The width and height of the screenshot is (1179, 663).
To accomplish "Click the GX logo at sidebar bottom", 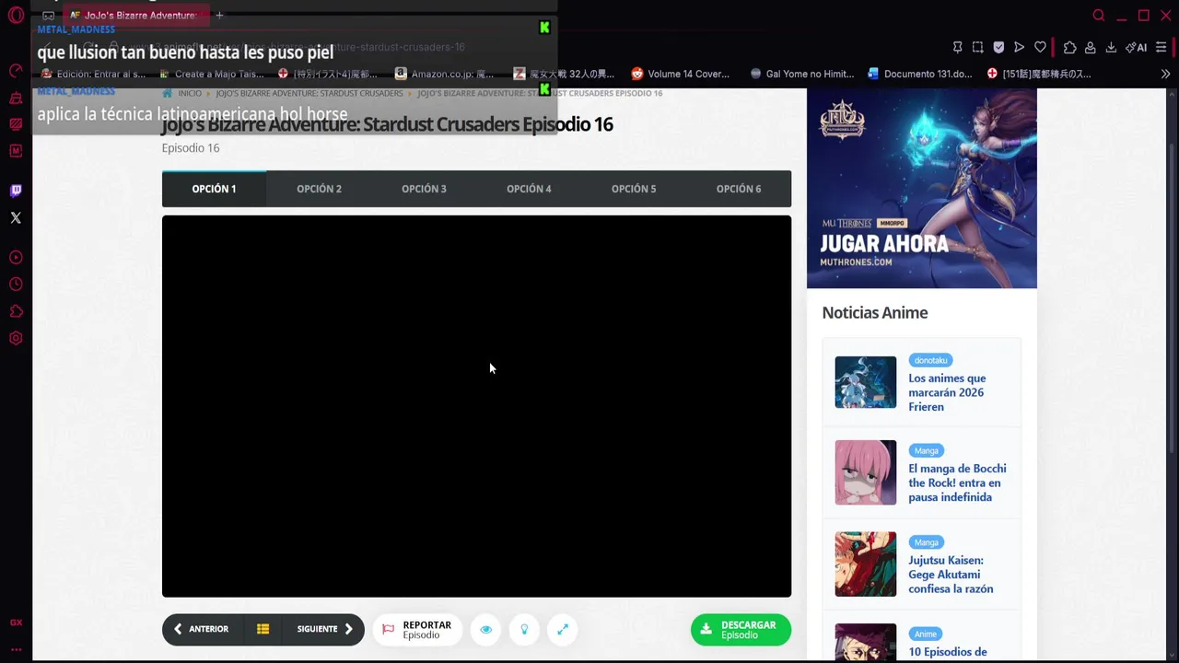I will 16,622.
